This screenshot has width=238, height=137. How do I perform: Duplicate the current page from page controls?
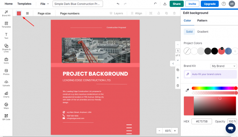tap(178, 70)
